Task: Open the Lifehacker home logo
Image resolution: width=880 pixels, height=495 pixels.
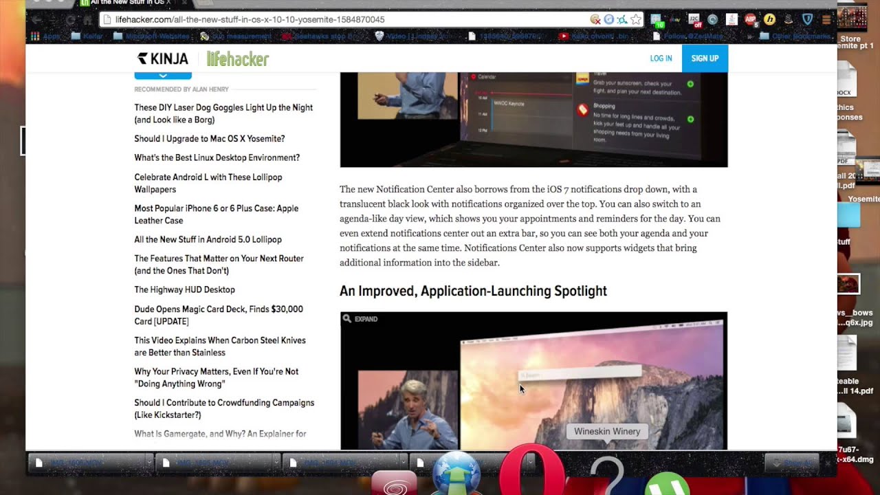Action: point(238,59)
